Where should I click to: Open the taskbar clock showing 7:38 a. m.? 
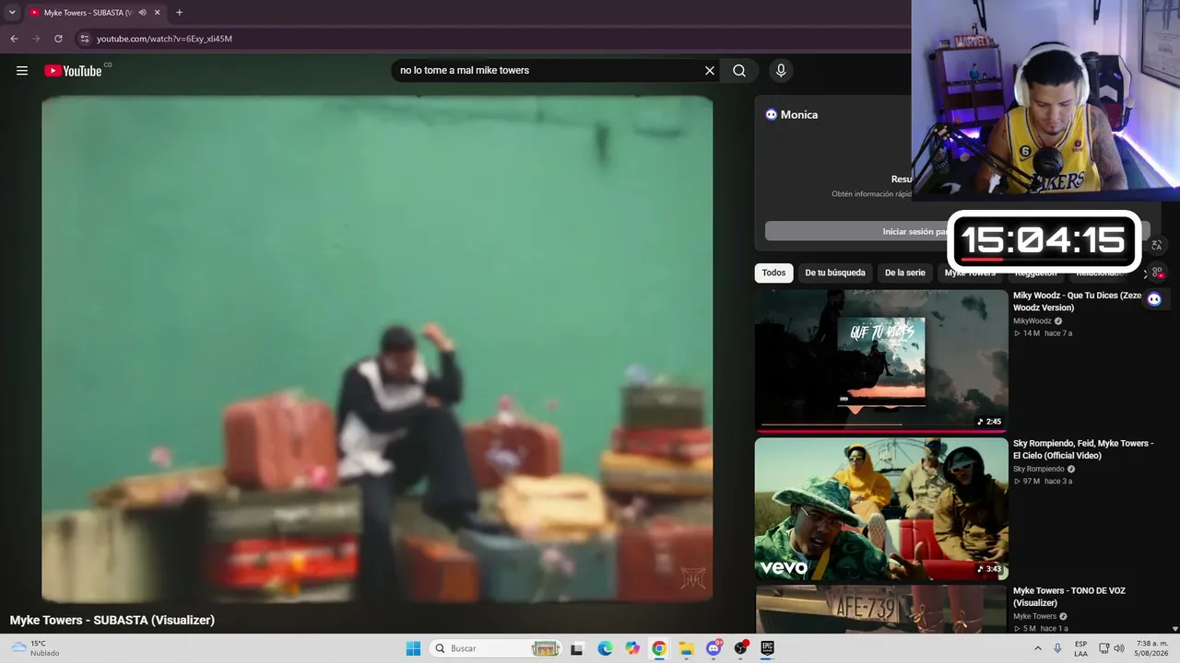click(1151, 648)
